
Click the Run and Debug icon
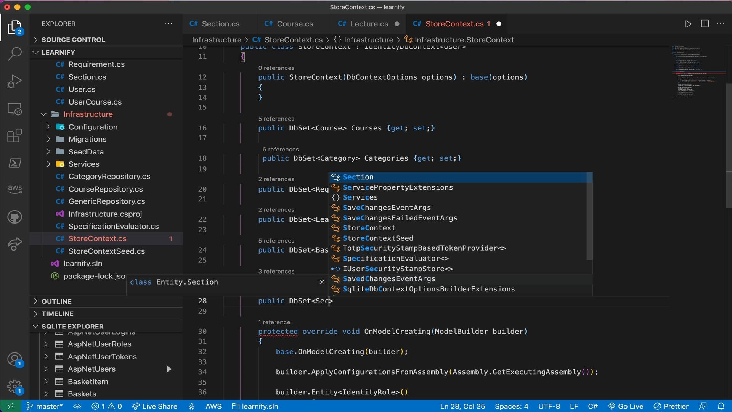tap(14, 82)
